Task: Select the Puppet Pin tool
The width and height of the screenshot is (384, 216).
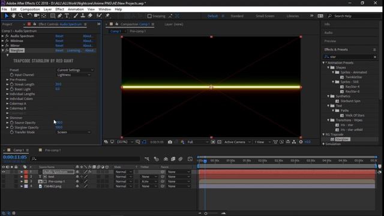Action: point(107,16)
